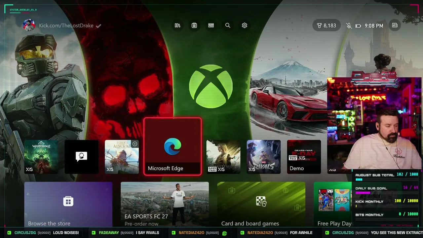Launch the Microsoft Edge tile

[173, 146]
